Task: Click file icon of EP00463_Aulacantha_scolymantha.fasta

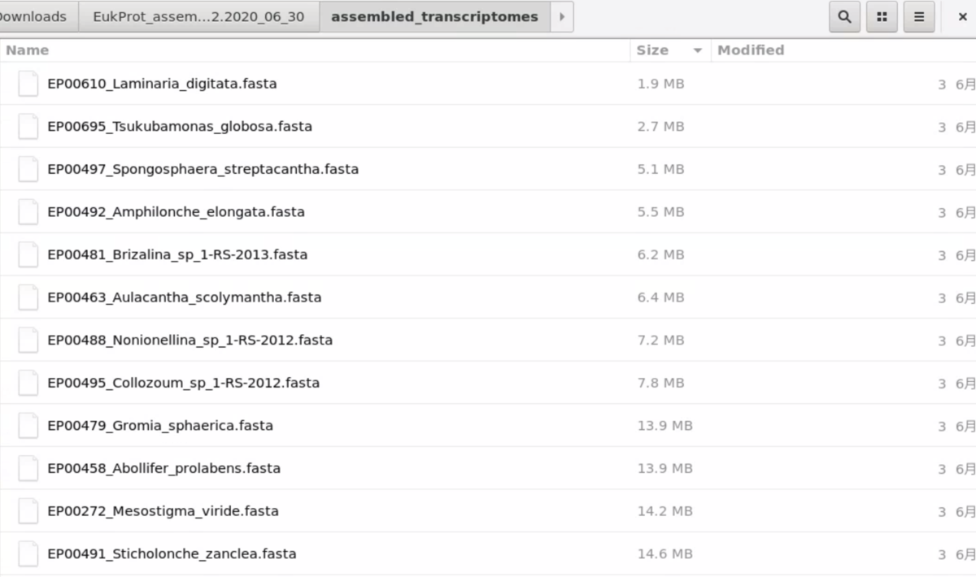Action: tap(28, 297)
